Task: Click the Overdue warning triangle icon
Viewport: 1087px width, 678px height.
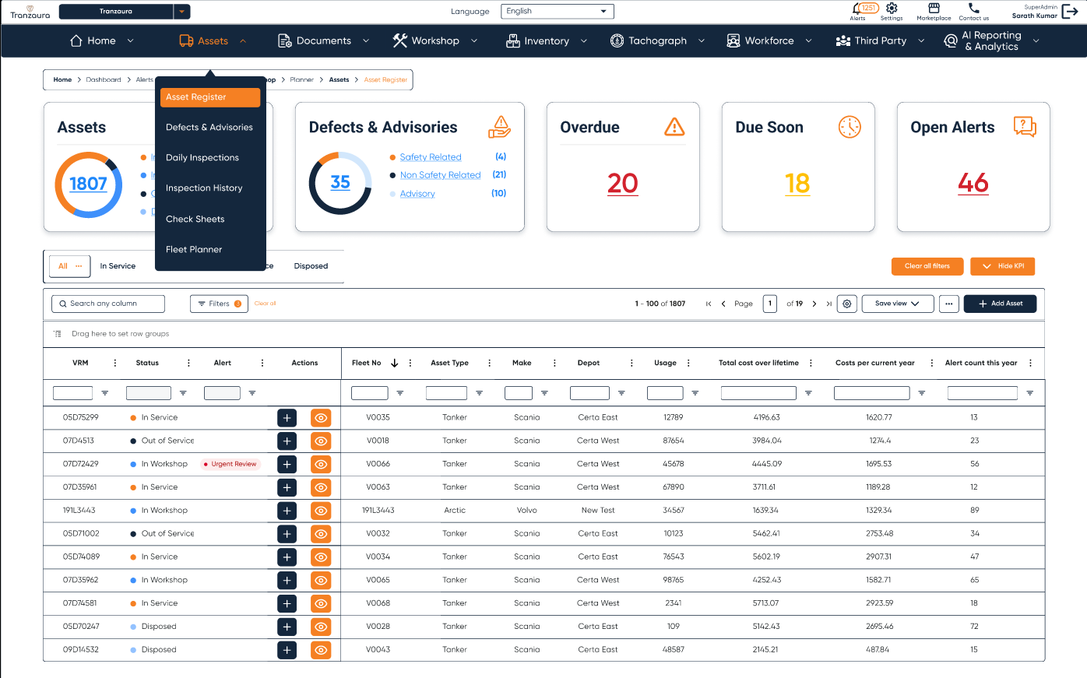Action: point(675,127)
